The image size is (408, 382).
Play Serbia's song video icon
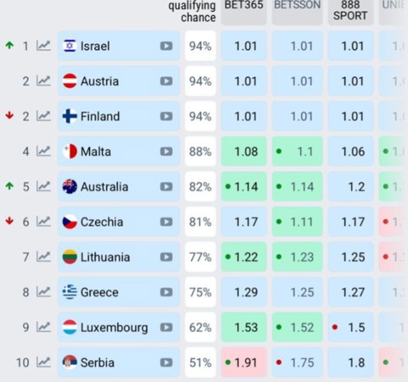(x=167, y=362)
